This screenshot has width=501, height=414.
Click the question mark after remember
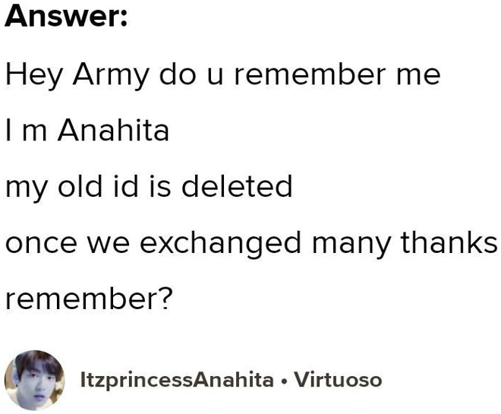166,299
